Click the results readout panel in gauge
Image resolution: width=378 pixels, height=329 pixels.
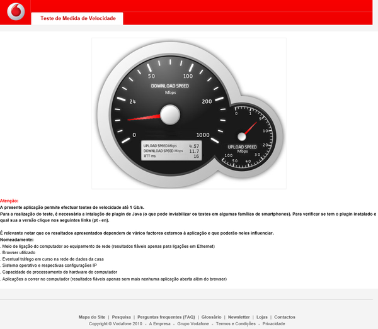pos(171,150)
